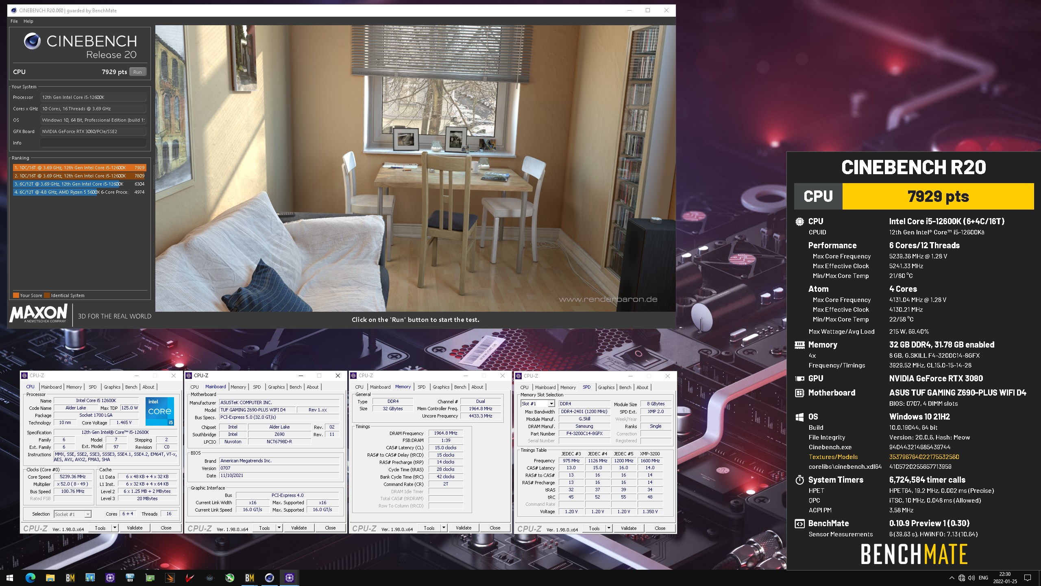The image size is (1041, 586).
Task: Click the Processor field in Your System
Action: click(93, 97)
